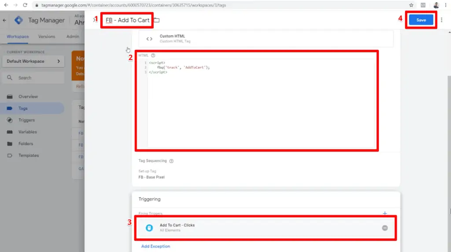Click the Triggering section heading
Image resolution: width=451 pixels, height=252 pixels.
tap(150, 199)
